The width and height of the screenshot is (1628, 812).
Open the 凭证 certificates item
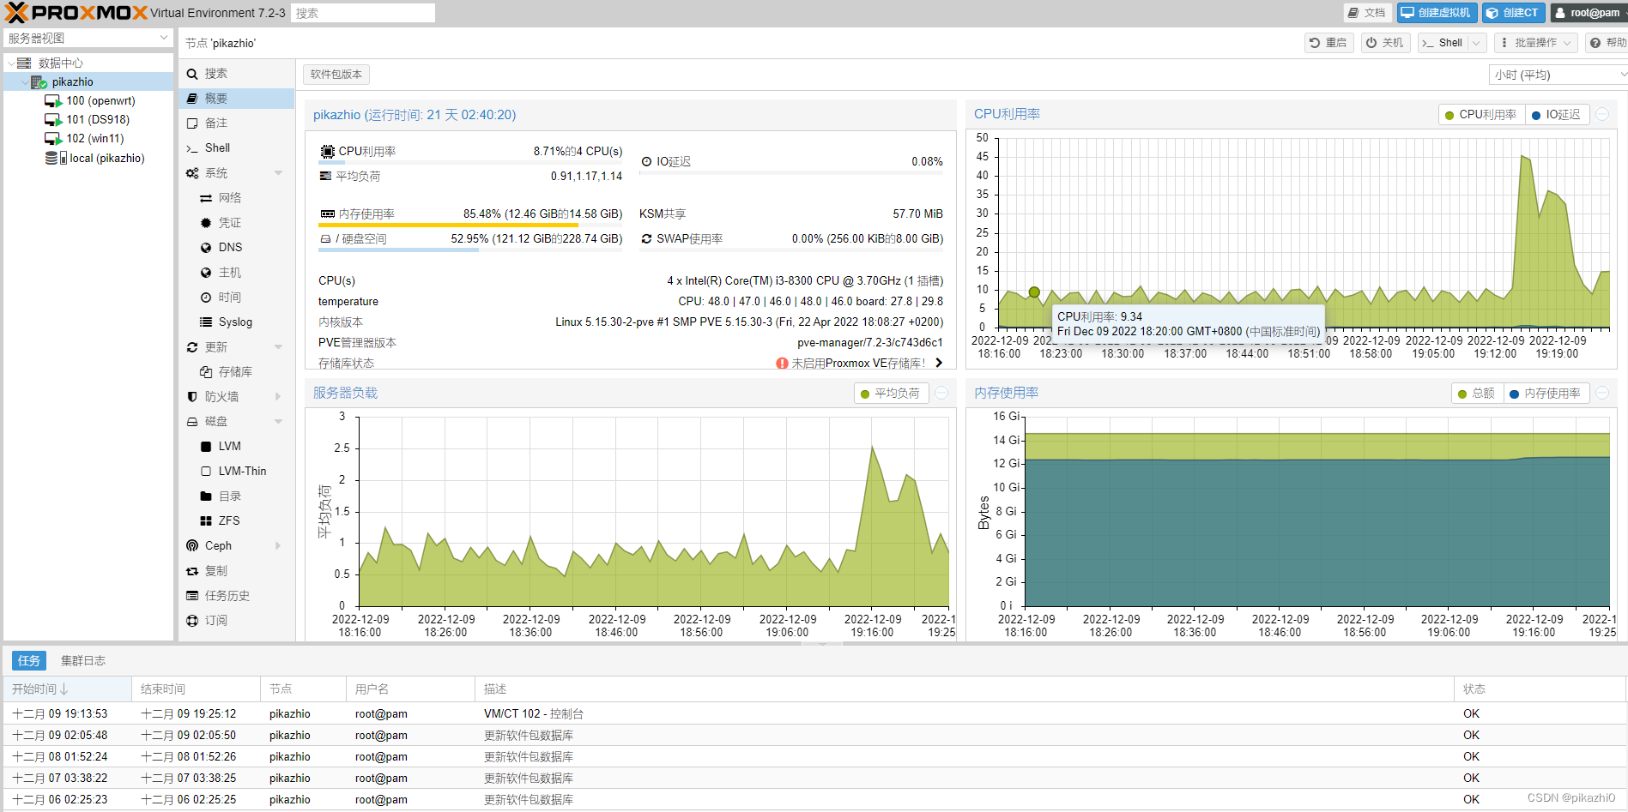click(236, 223)
